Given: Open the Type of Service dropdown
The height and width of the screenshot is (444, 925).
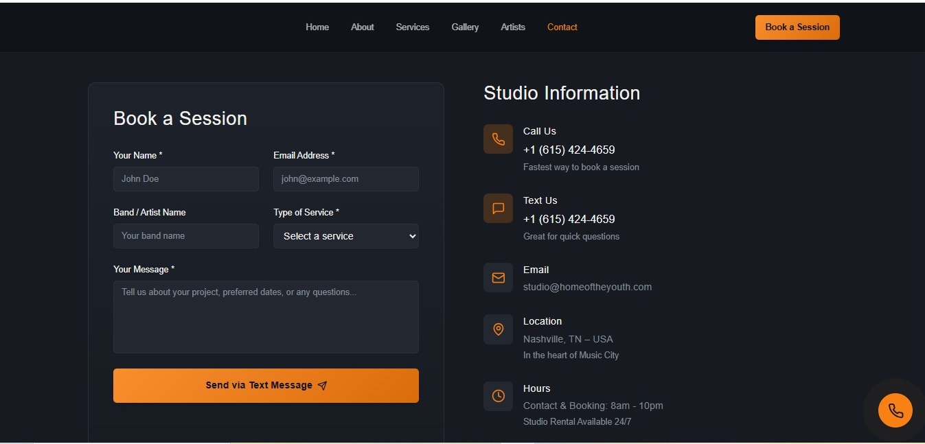Looking at the screenshot, I should pyautogui.click(x=345, y=236).
